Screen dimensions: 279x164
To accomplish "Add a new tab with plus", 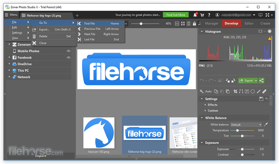I will tap(77, 15).
